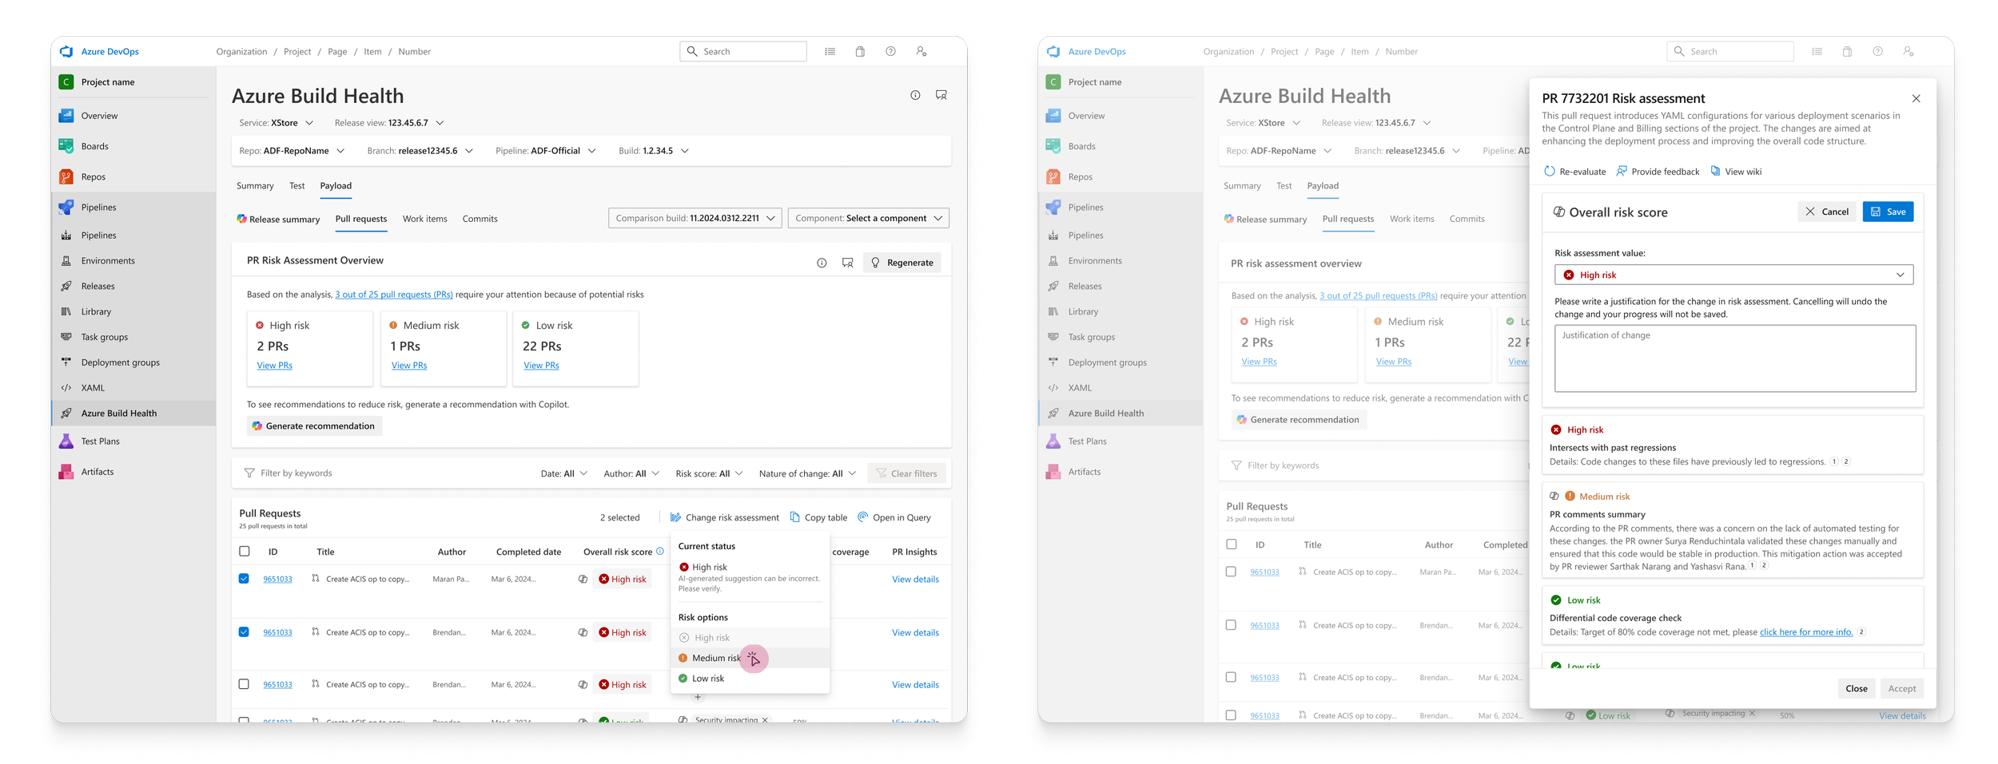Open the help icon in left window header
Screen dimensions: 1998x764
pos(890,51)
